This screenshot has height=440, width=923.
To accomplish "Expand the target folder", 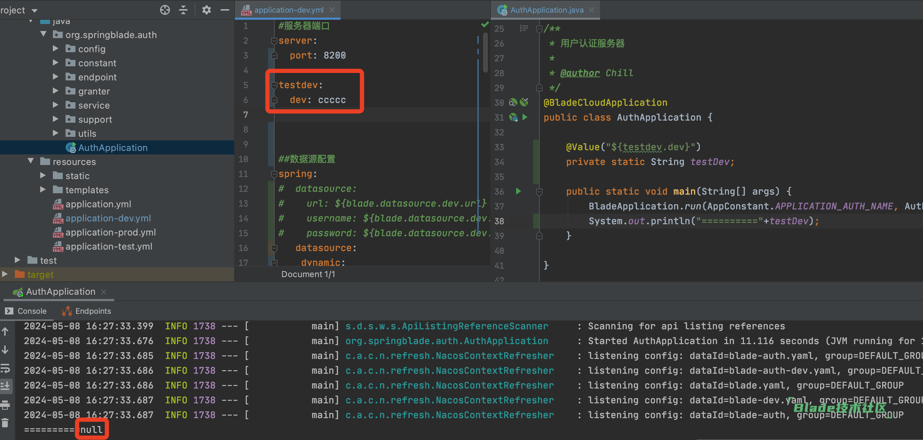I will click(x=5, y=274).
